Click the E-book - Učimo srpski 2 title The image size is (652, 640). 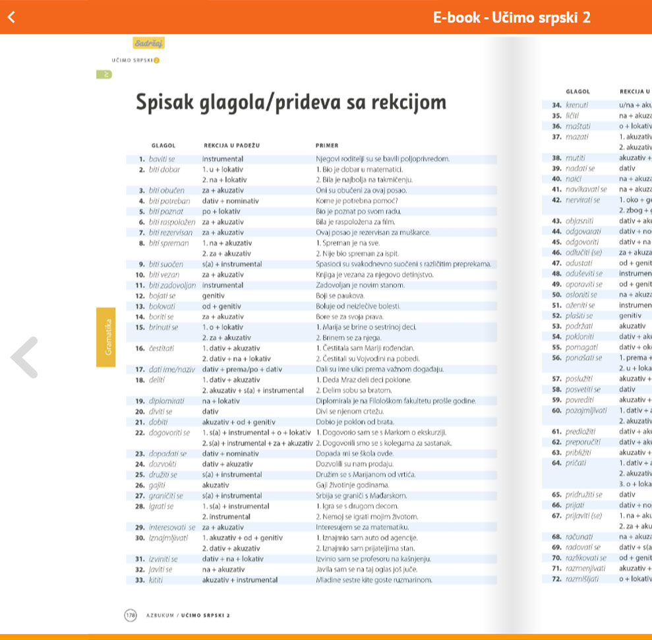[511, 17]
